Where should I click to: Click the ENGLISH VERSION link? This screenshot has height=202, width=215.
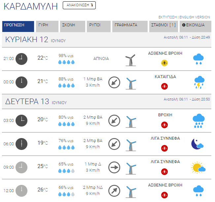pos(195,17)
